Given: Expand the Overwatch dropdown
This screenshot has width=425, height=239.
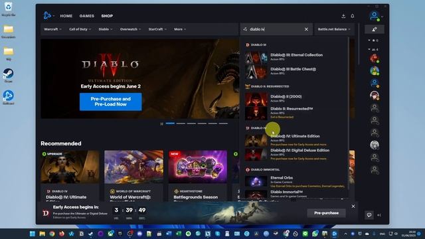Looking at the screenshot, I should [x=130, y=29].
